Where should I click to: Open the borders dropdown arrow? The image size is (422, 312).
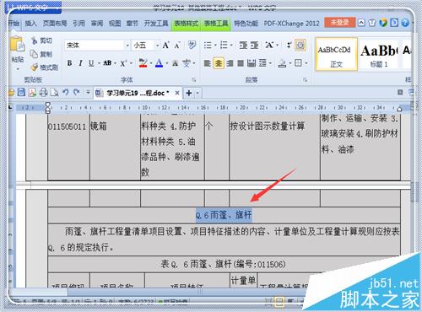306,63
